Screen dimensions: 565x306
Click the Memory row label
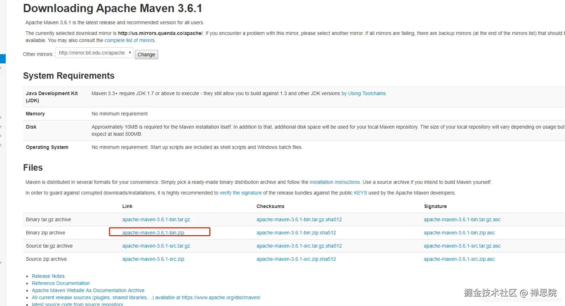(x=35, y=114)
